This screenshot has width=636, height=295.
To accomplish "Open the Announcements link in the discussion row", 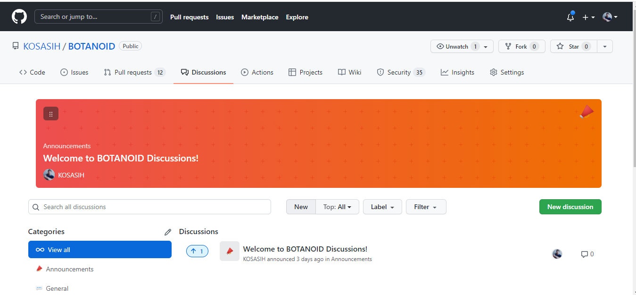I will (x=352, y=259).
